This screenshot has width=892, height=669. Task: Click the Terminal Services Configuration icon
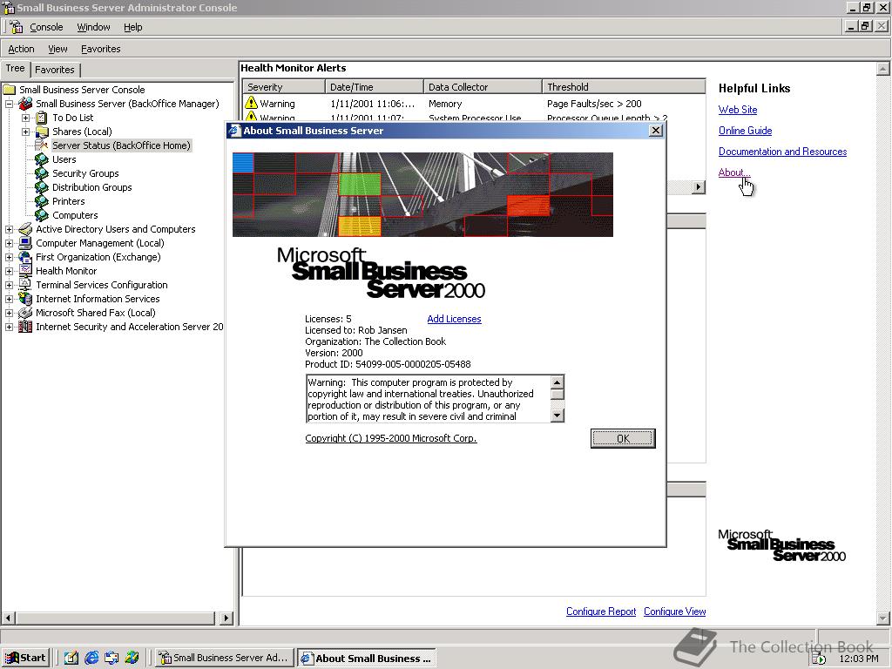[25, 285]
